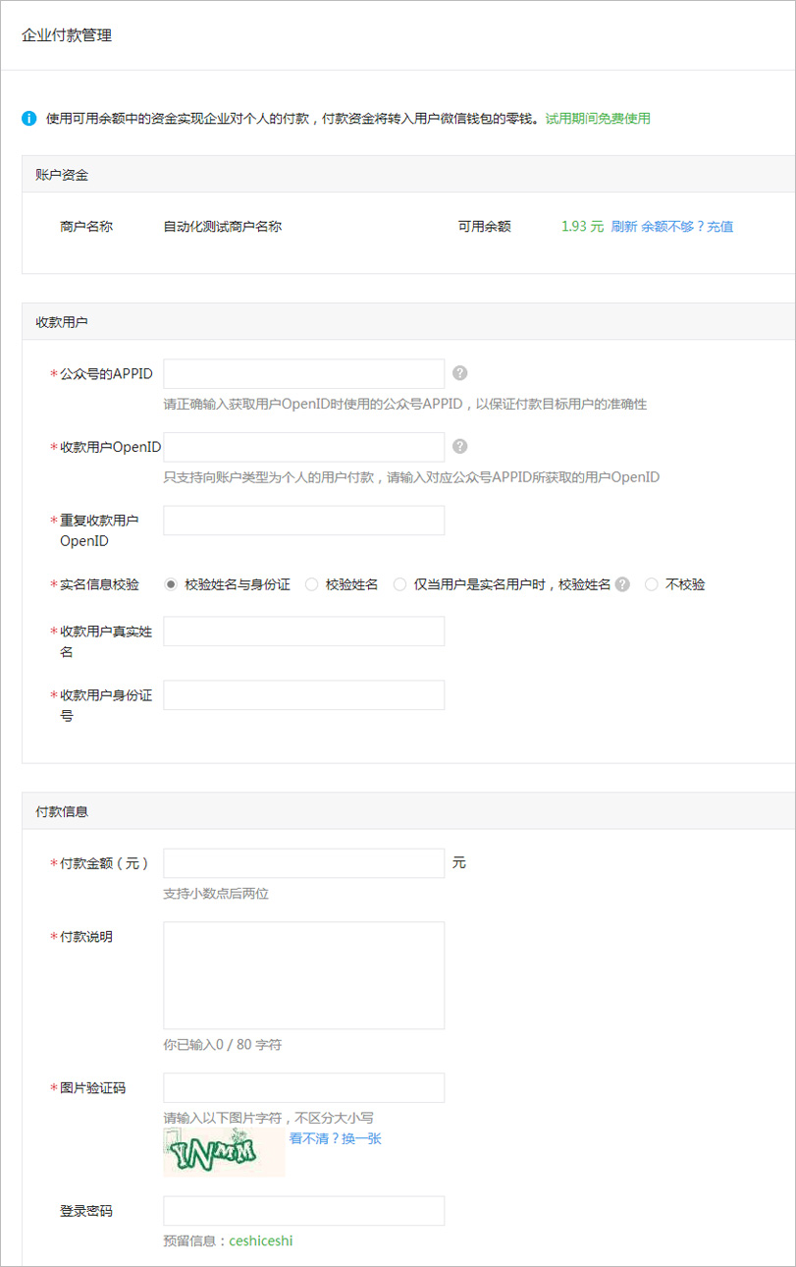Open the 余额不够？充值 link
Image resolution: width=796 pixels, height=1267 pixels.
687,226
